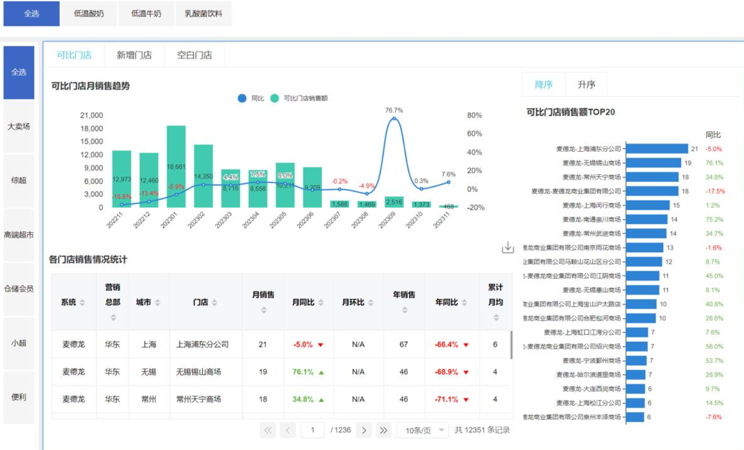Sort table by 城市 column
Screen dimensions: 744x450
(157, 303)
